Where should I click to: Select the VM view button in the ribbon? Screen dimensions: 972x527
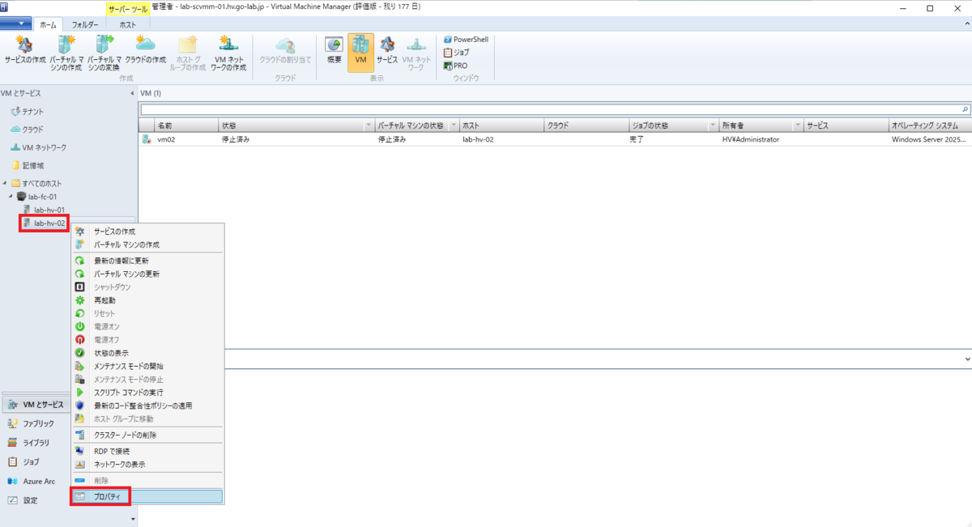[x=361, y=53]
